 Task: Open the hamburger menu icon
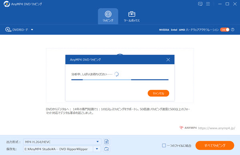208,4
